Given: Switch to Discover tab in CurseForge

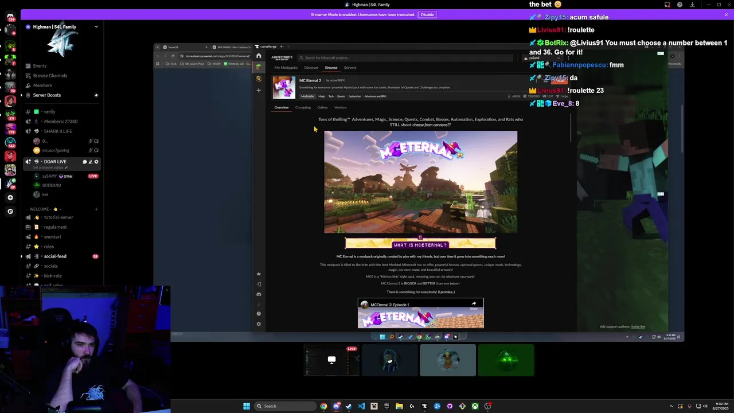Looking at the screenshot, I should click(311, 68).
